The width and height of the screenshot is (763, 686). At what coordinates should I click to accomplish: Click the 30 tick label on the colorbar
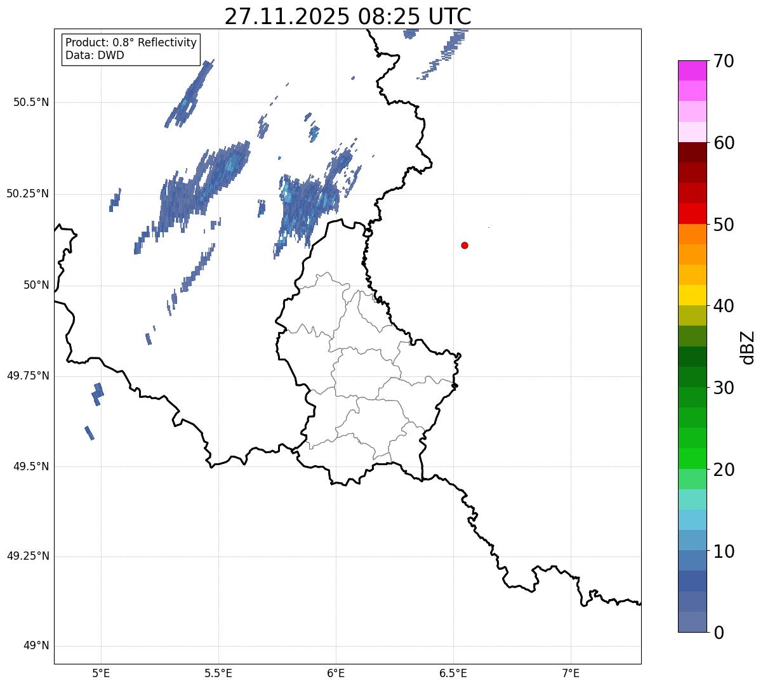[x=724, y=388]
